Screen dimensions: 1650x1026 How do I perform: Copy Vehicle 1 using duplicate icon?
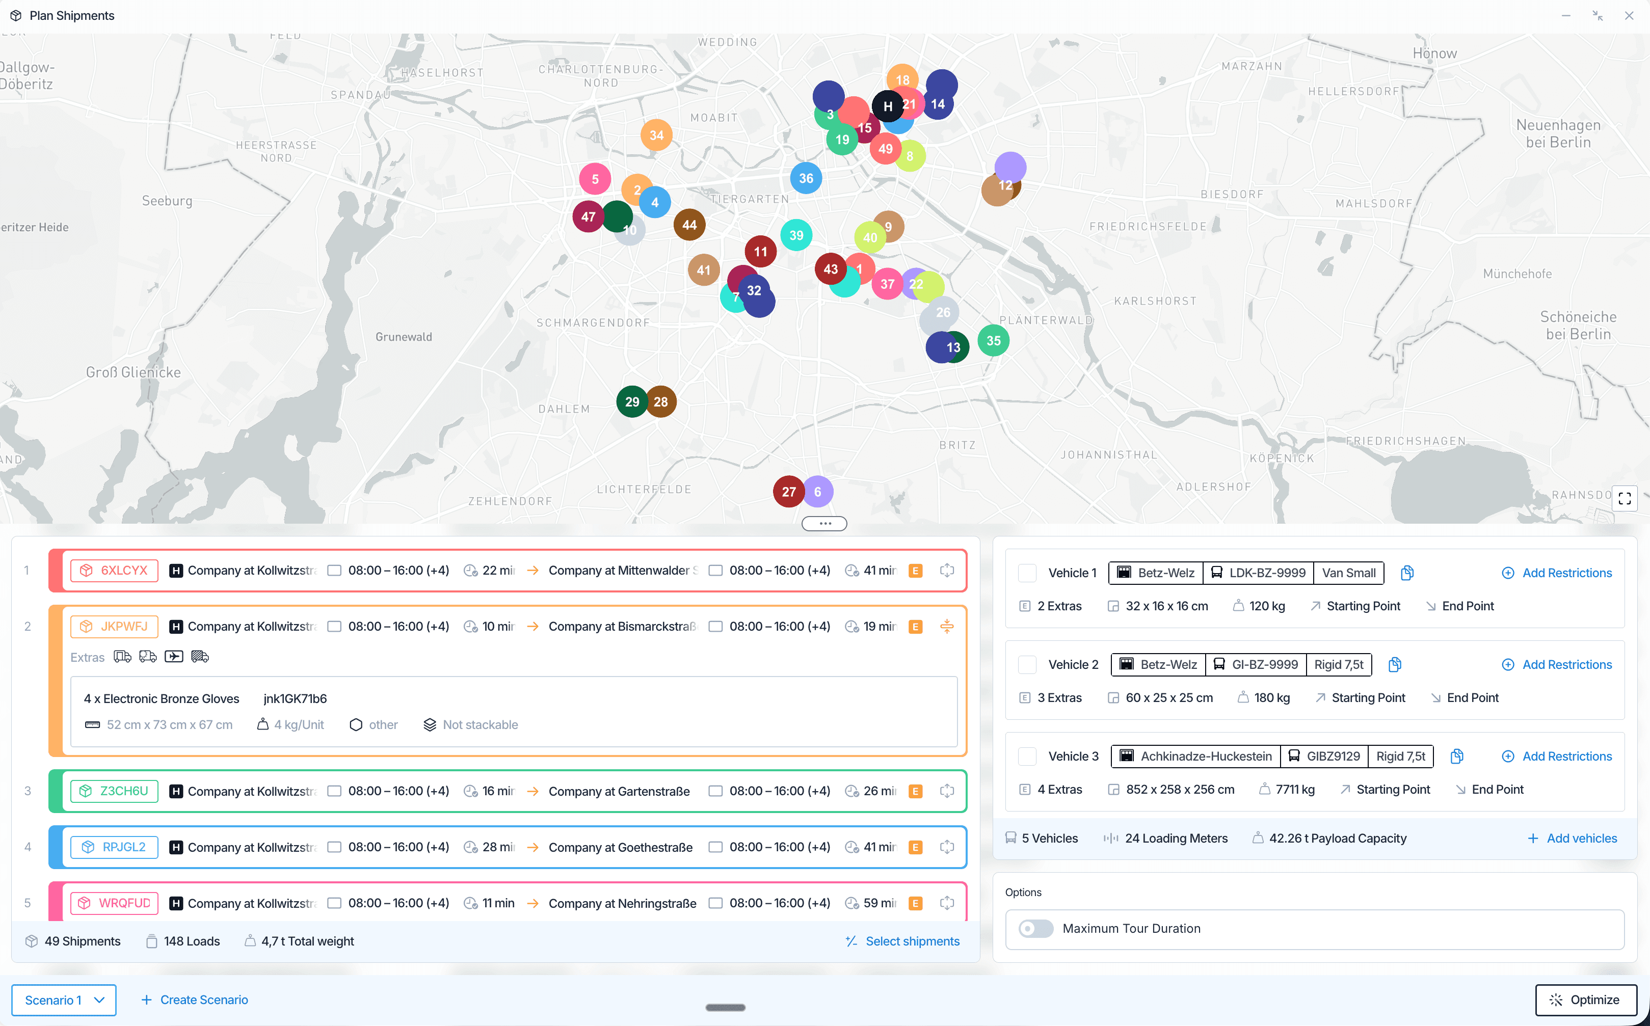click(x=1407, y=573)
